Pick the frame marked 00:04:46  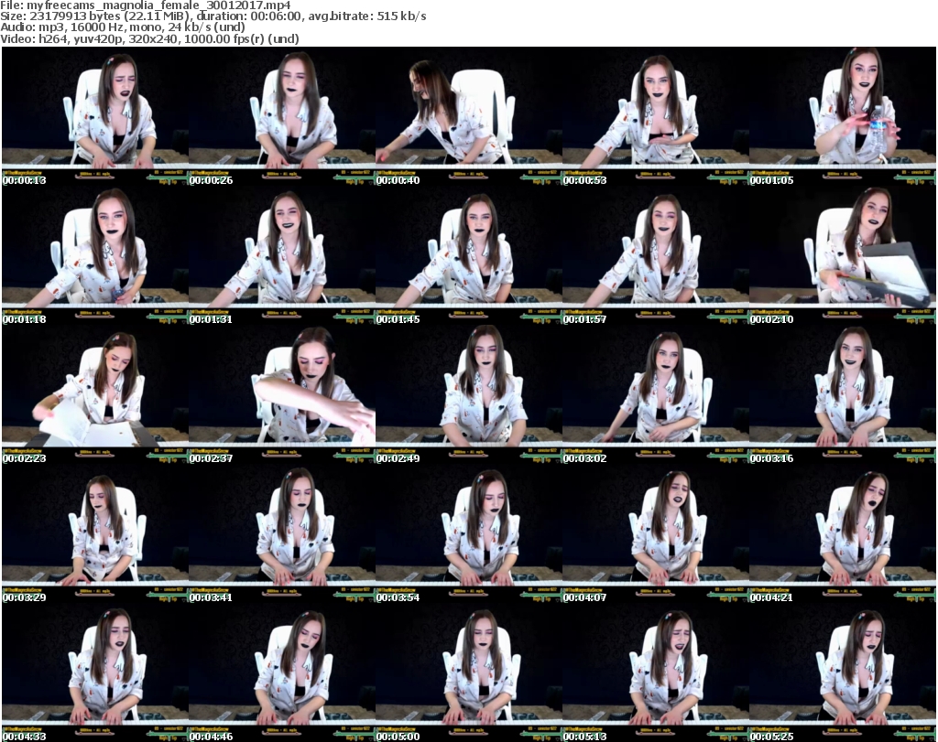(x=282, y=672)
